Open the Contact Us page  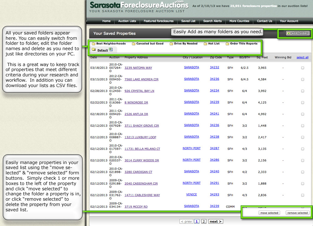point(264,21)
